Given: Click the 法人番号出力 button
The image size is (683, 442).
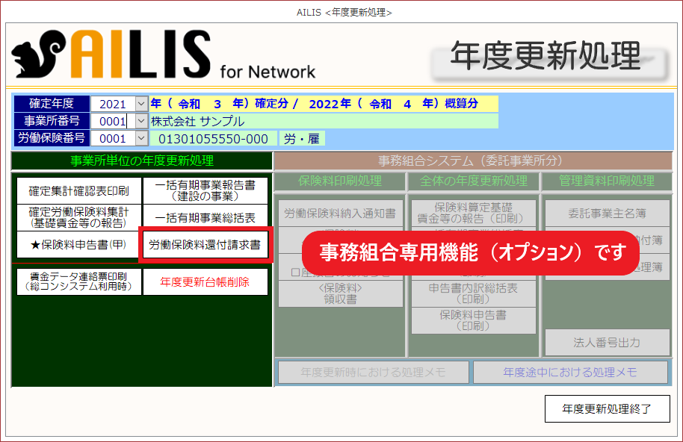Looking at the screenshot, I should tap(607, 343).
